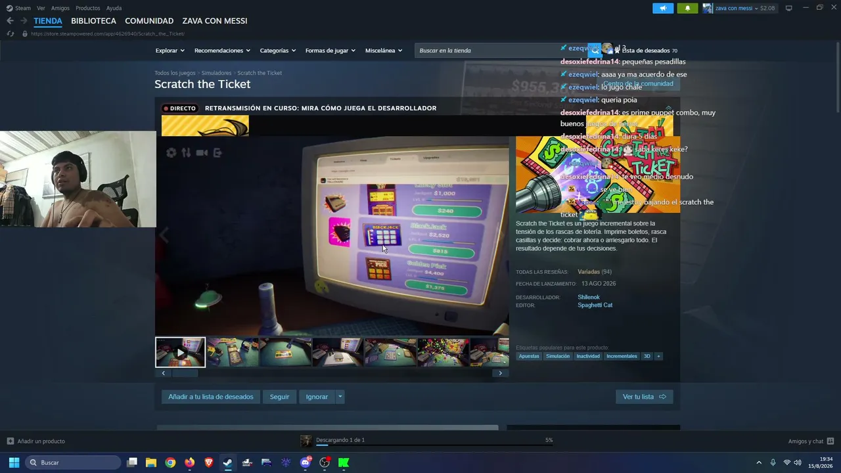
Task: Click the broadcast pop-out icon
Action: click(x=217, y=152)
